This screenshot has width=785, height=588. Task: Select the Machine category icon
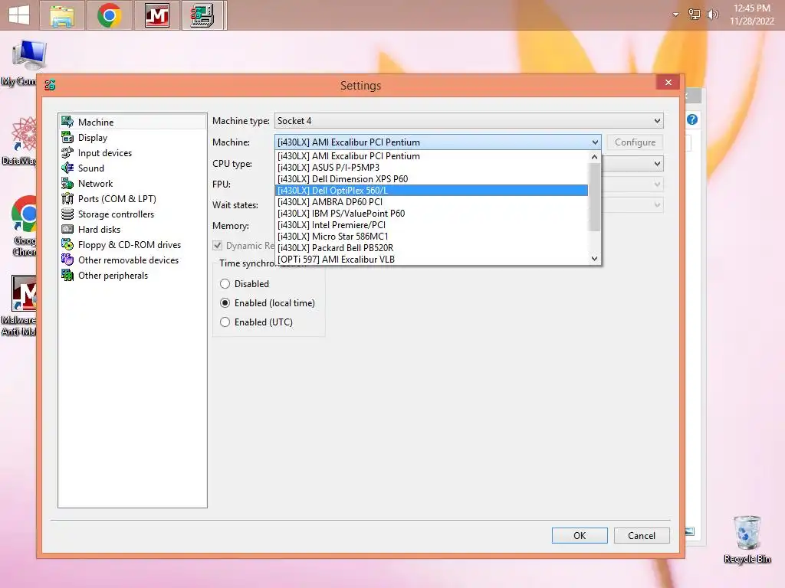[67, 122]
